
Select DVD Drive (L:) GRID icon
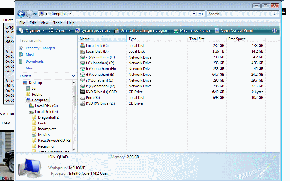83,92
